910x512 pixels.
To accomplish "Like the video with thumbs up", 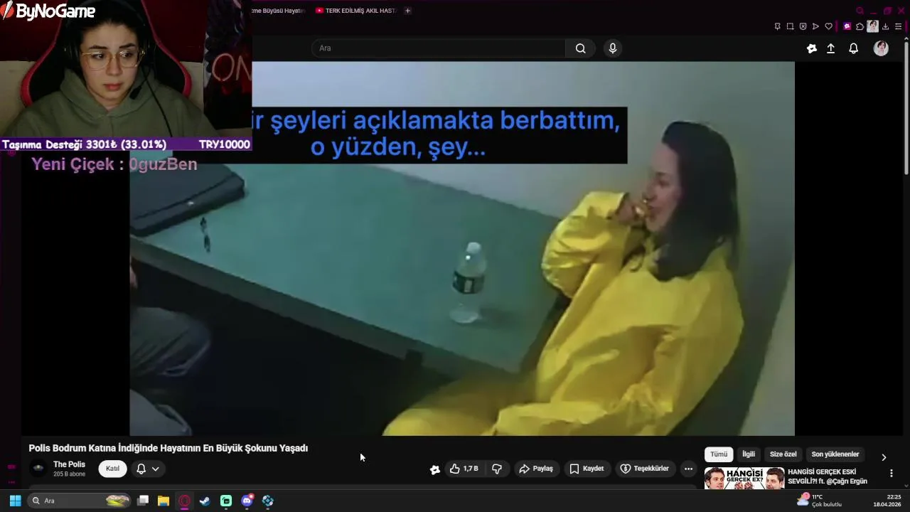I will point(464,469).
